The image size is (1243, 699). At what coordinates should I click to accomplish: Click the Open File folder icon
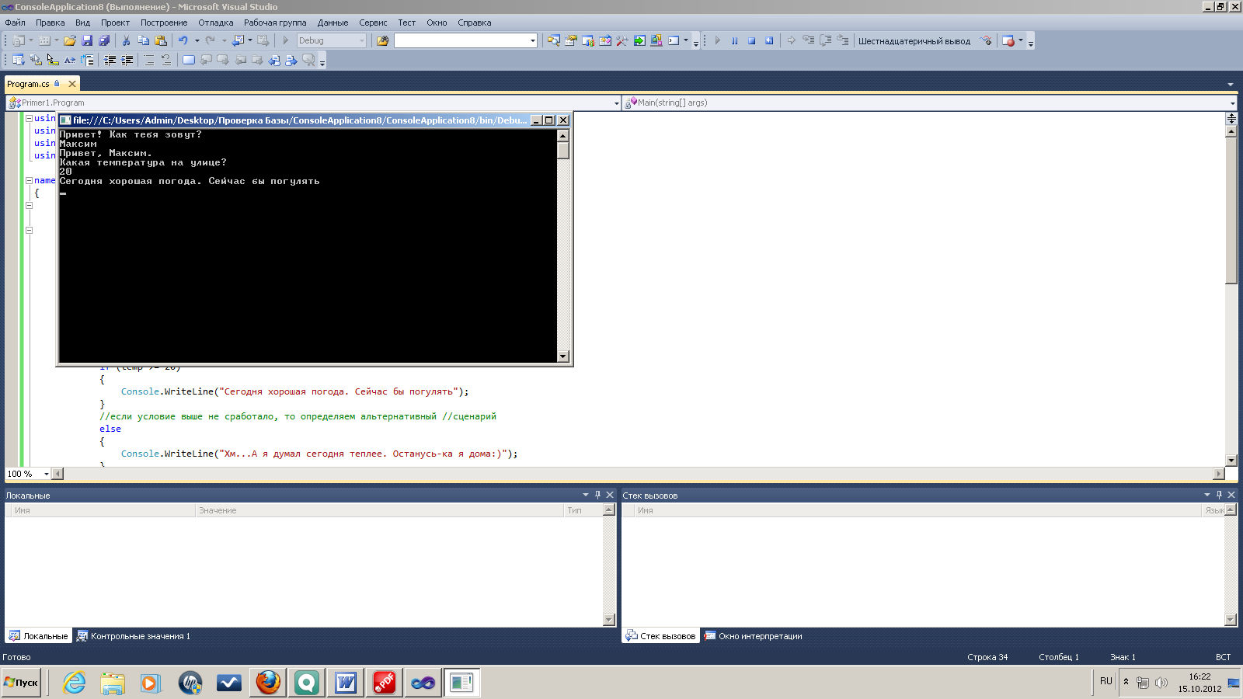tap(70, 40)
